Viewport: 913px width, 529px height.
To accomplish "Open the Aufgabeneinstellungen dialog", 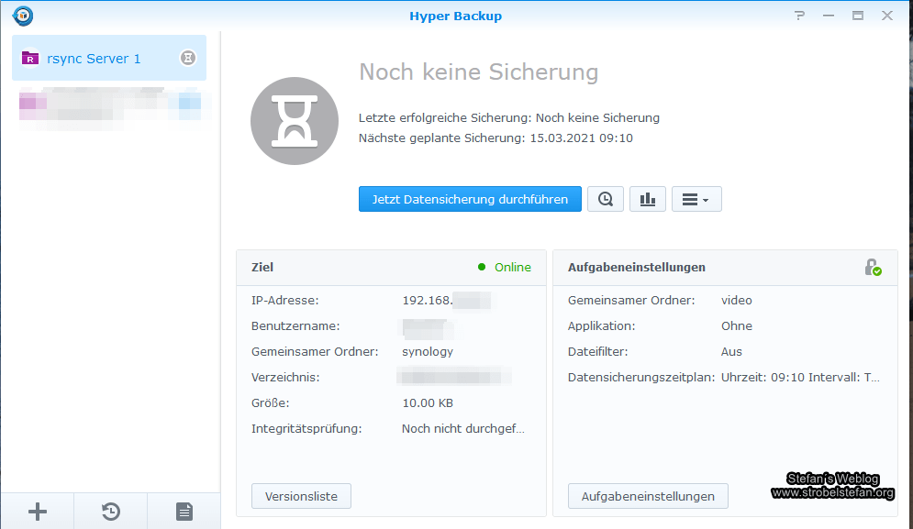I will point(648,495).
